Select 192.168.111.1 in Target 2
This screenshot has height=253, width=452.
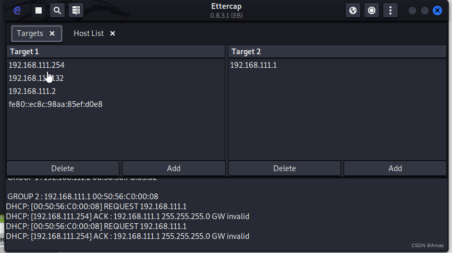click(x=337, y=65)
